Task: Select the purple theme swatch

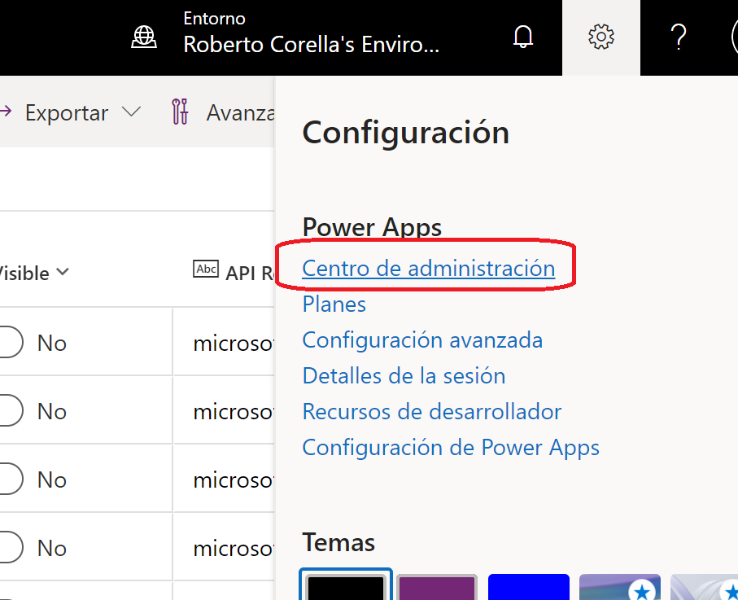Action: [437, 587]
